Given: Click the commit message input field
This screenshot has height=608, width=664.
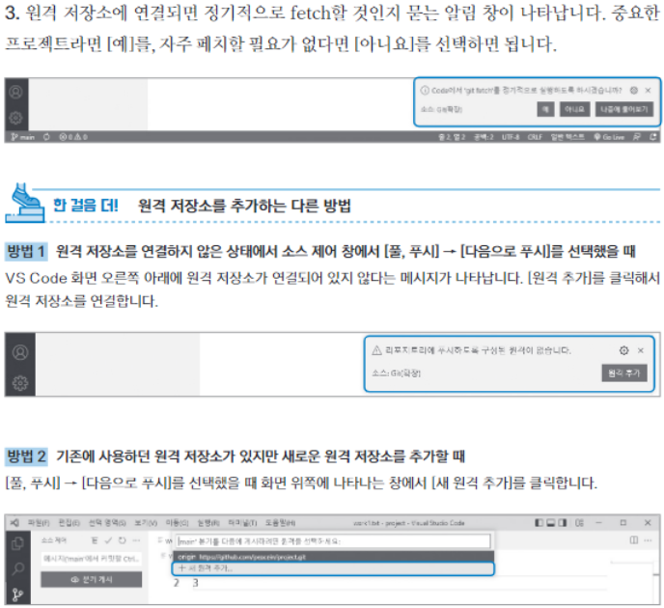Looking at the screenshot, I should click(x=92, y=559).
